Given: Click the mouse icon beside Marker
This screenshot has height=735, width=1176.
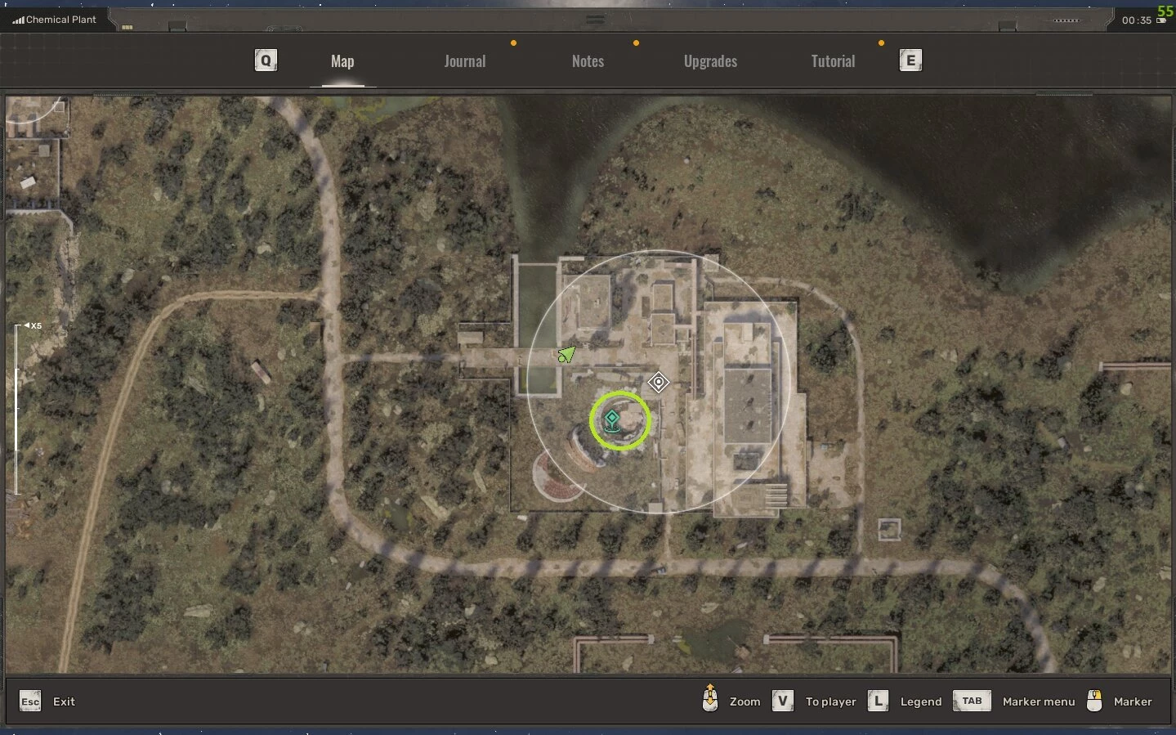Looking at the screenshot, I should [x=1094, y=701].
